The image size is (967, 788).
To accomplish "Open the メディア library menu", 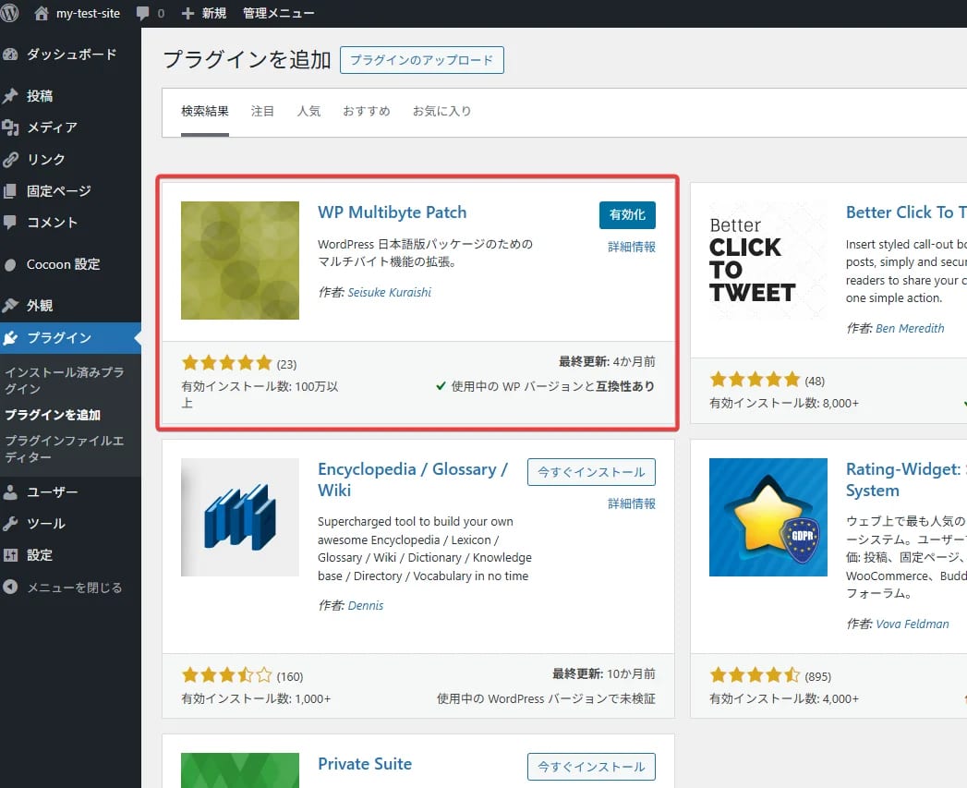I will (x=52, y=127).
